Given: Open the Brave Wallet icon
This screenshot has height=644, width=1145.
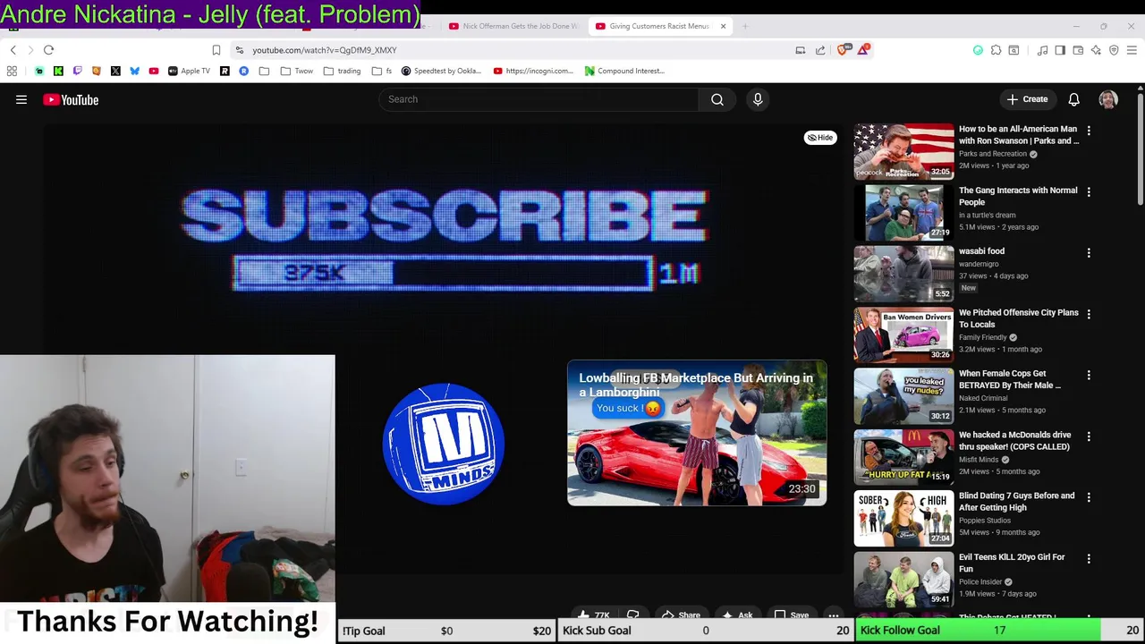Looking at the screenshot, I should [1078, 50].
